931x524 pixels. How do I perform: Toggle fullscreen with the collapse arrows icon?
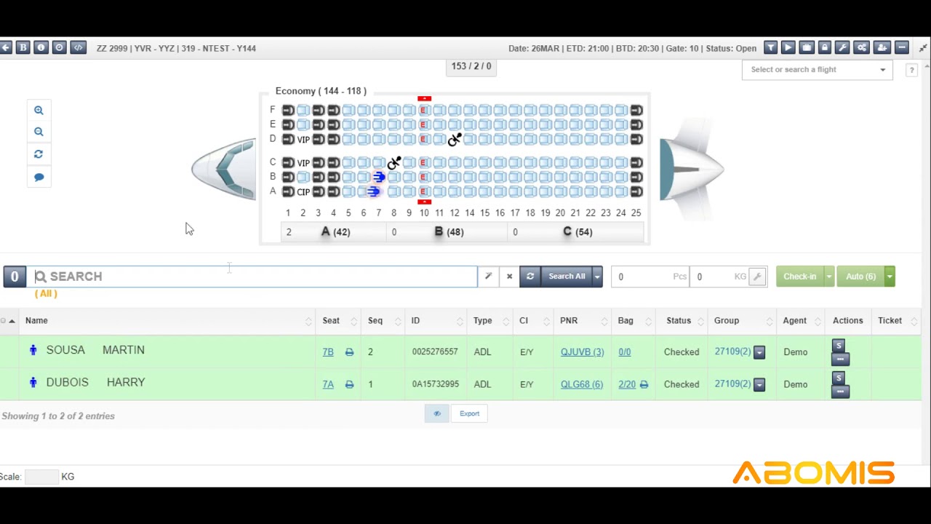tap(923, 48)
